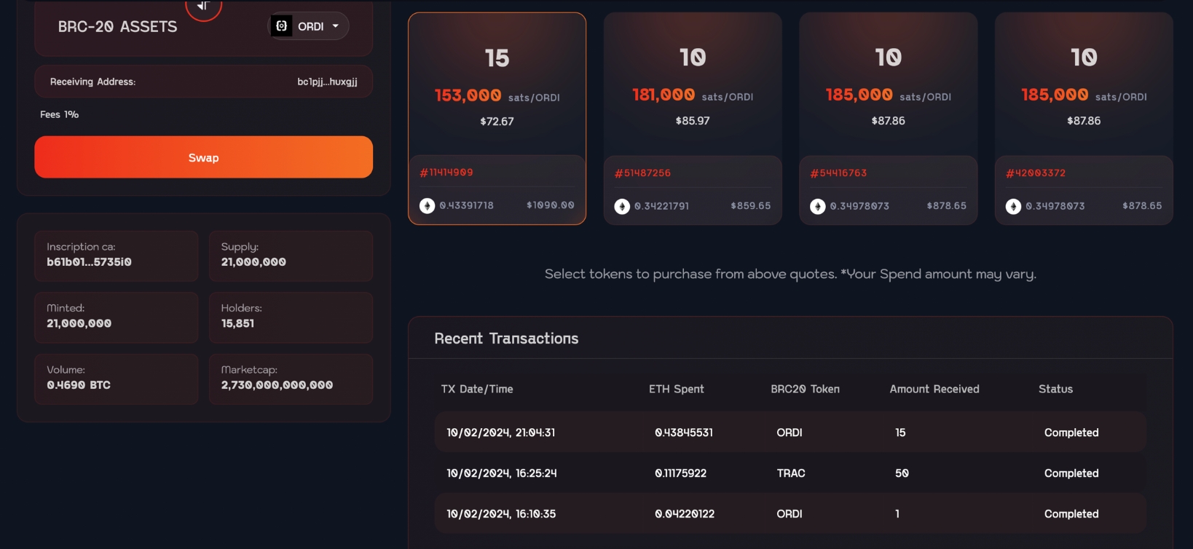Open inscription link #51487256
Viewport: 1193px width, 549px height.
click(x=642, y=173)
